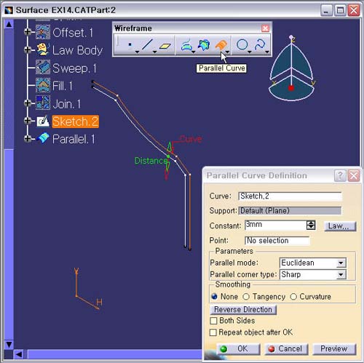Image resolution: width=364 pixels, height=363 pixels.
Task: Select the Intersection tool in Wireframe toolbar
Action: (x=204, y=45)
